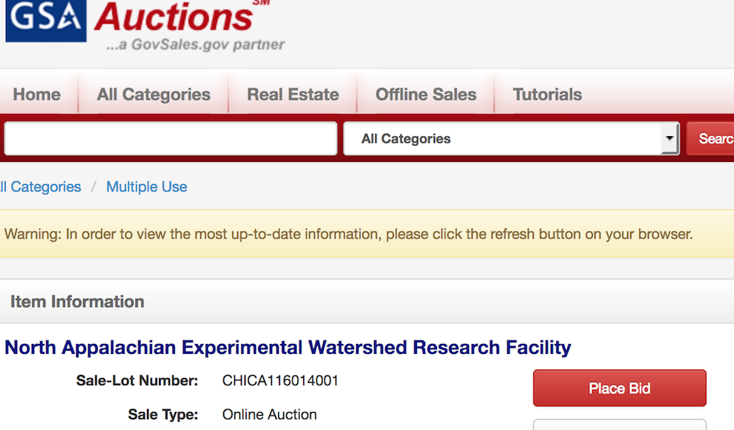Select the North Appalachian Watershed facility title
The image size is (734, 430).
click(x=287, y=348)
